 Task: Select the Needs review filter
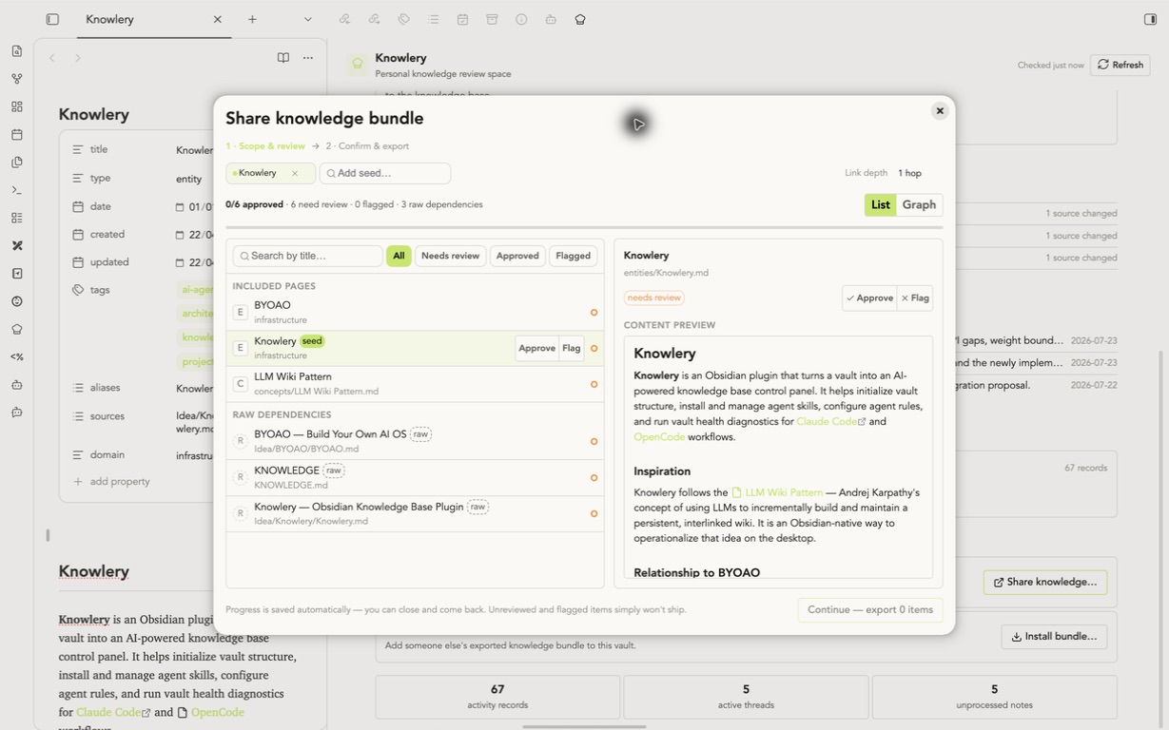[x=451, y=256]
